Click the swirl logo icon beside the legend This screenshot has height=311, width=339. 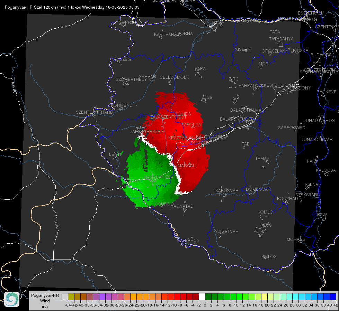point(12,299)
